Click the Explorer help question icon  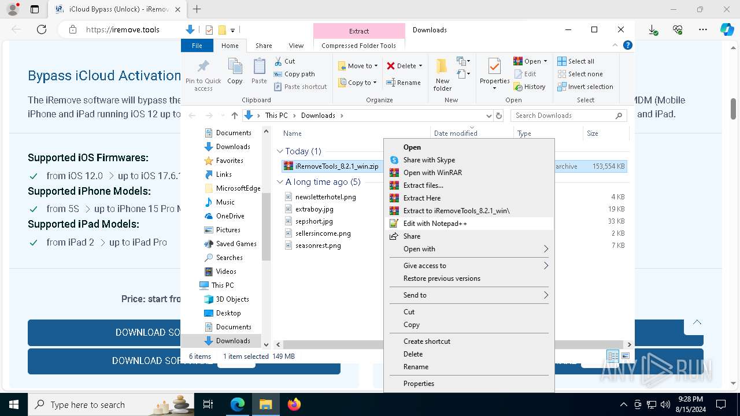coord(628,45)
